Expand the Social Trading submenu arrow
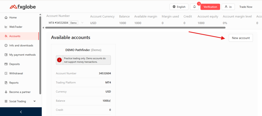 [x=35, y=101]
